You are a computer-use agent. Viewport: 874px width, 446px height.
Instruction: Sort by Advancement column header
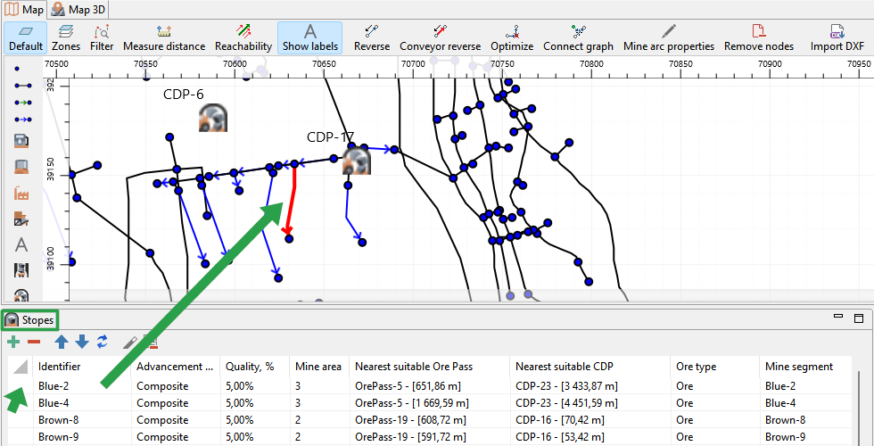pyautogui.click(x=176, y=367)
